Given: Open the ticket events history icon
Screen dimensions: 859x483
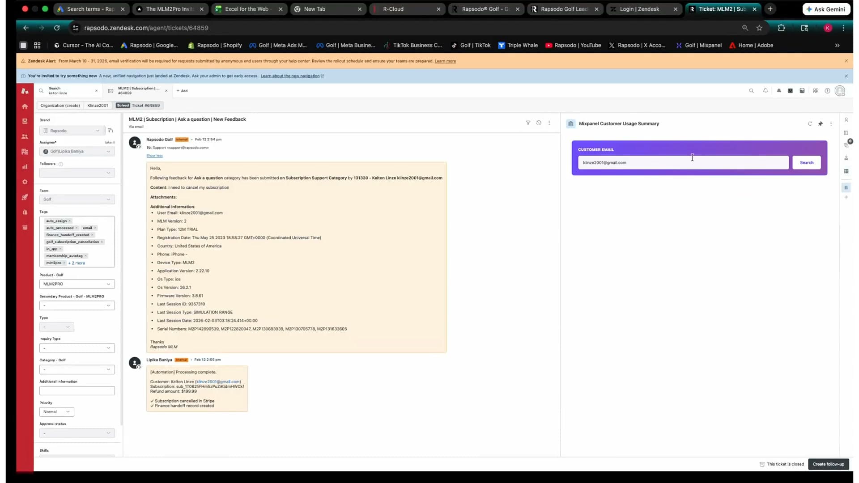Looking at the screenshot, I should point(539,123).
